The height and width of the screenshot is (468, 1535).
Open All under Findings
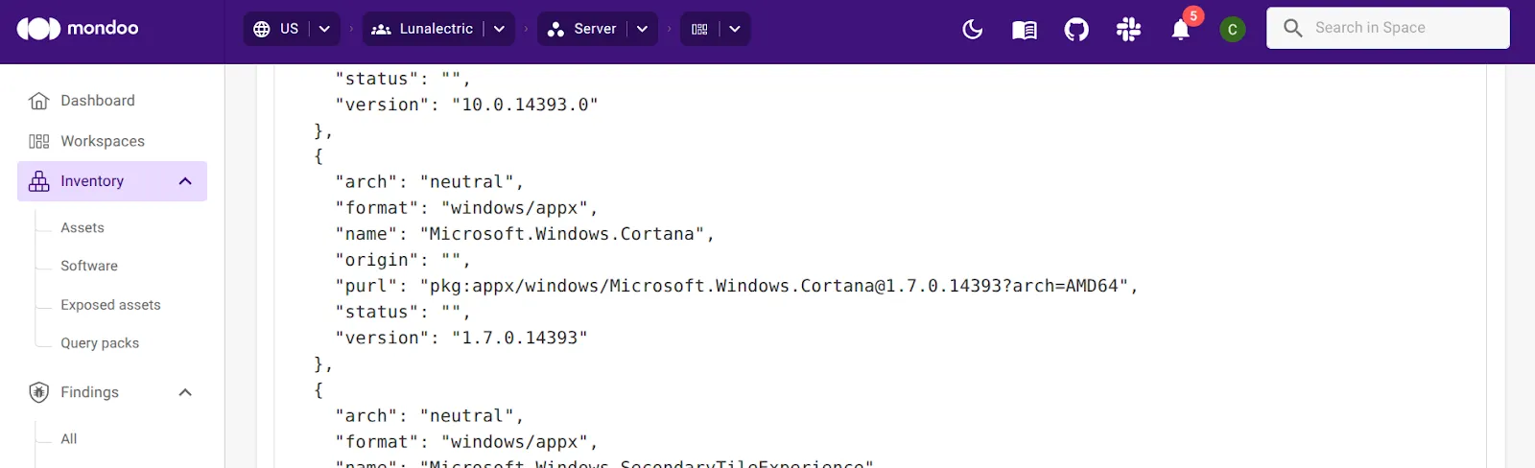coord(69,439)
